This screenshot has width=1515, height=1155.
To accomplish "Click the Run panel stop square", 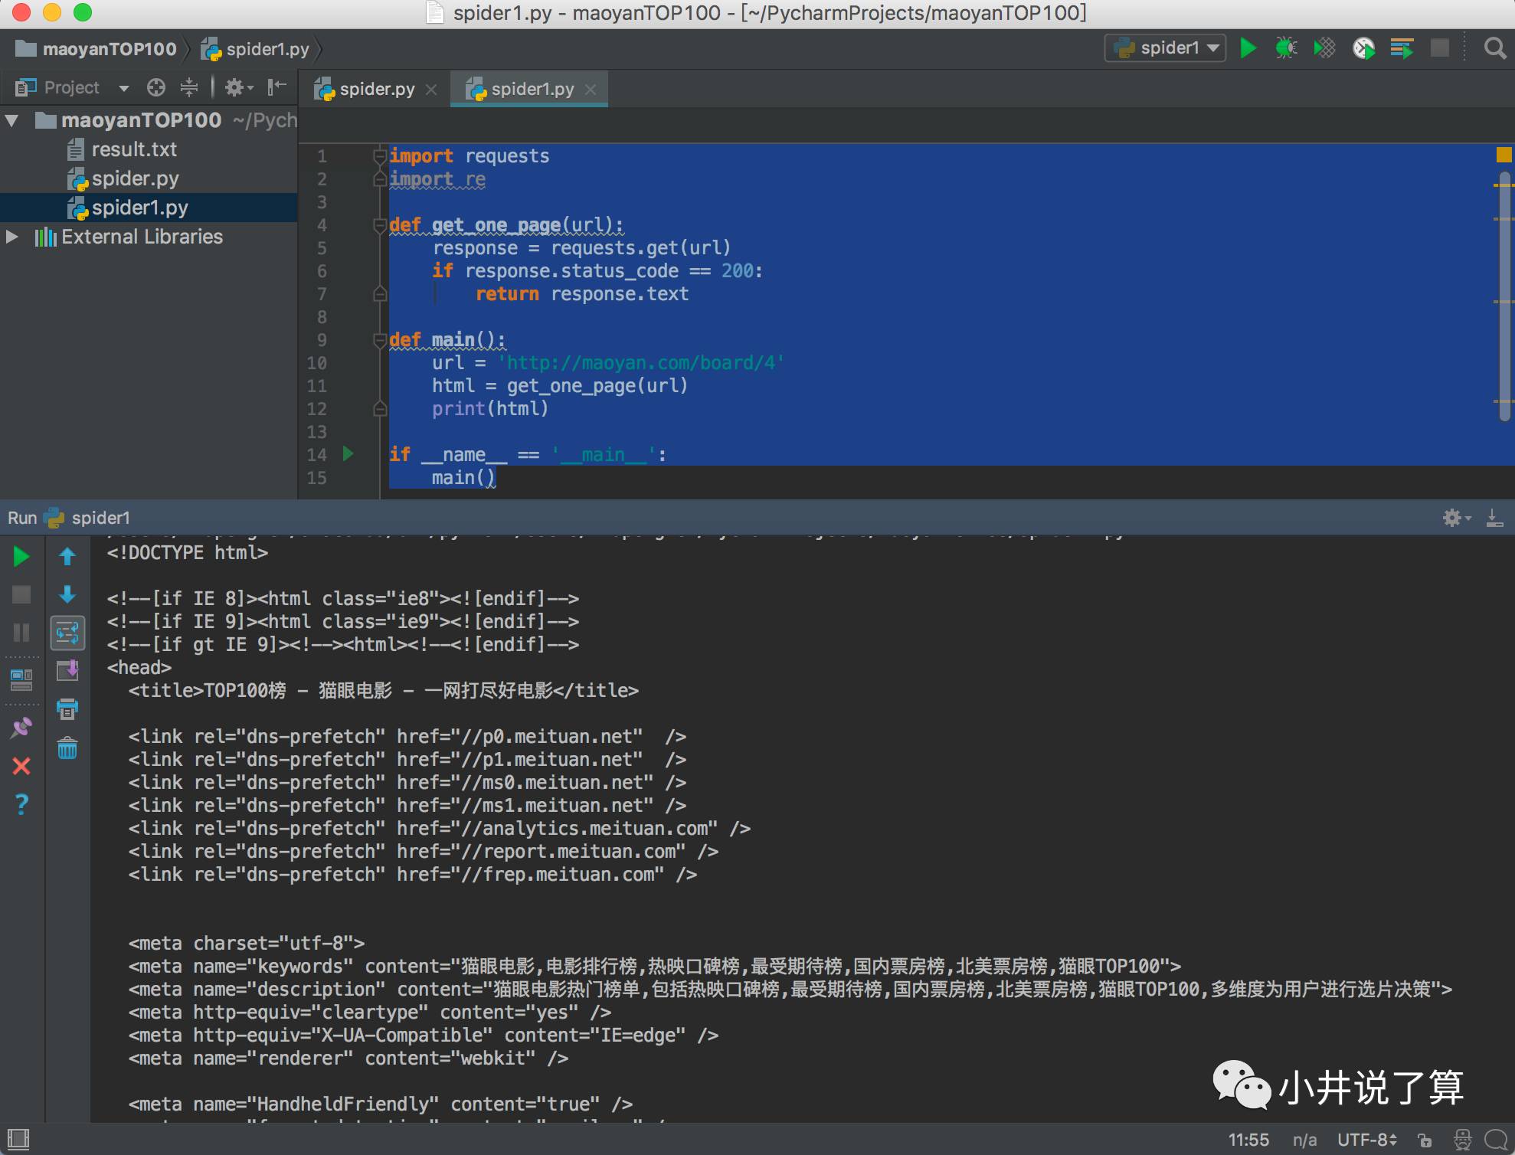I will [21, 594].
